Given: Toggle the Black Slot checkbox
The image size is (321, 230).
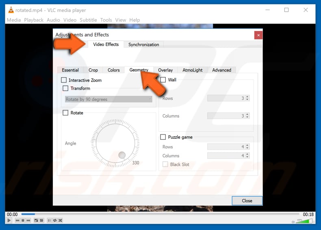Looking at the screenshot, I should pos(165,164).
